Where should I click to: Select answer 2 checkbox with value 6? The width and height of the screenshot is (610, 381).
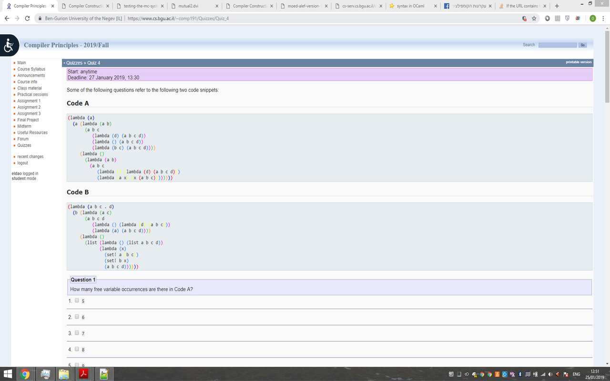[77, 317]
